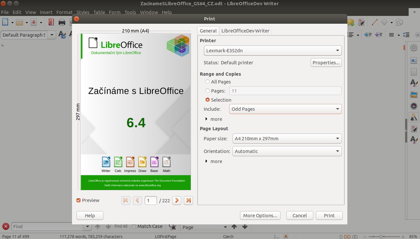Click the Help button in Print dialog
This screenshot has width=420, height=239.
(x=90, y=215)
